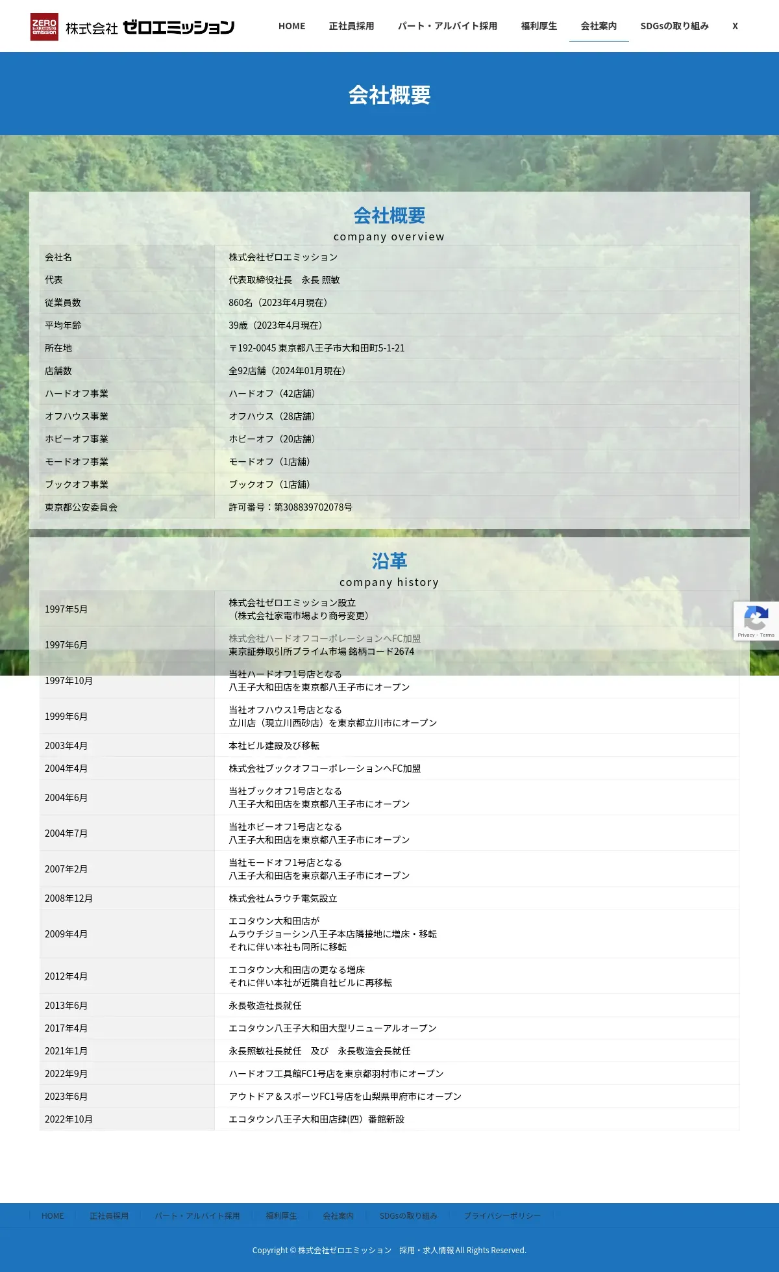
Task: Click the 東京都公安委員会 label
Action: coord(81,507)
